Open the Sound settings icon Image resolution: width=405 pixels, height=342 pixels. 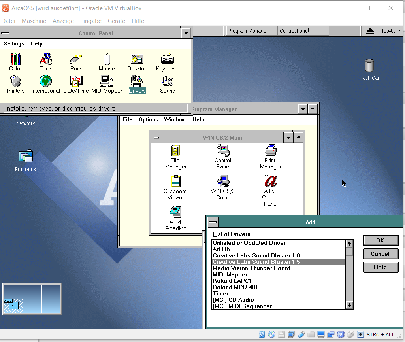point(168,84)
